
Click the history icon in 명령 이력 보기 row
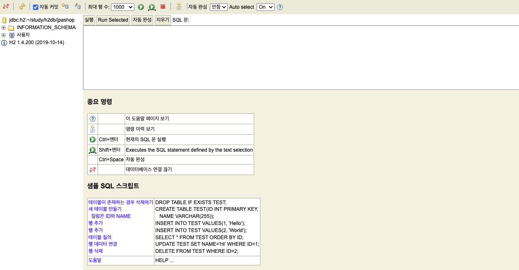93,129
